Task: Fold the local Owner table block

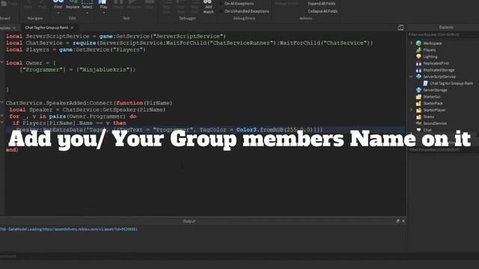Action: click(x=1, y=63)
